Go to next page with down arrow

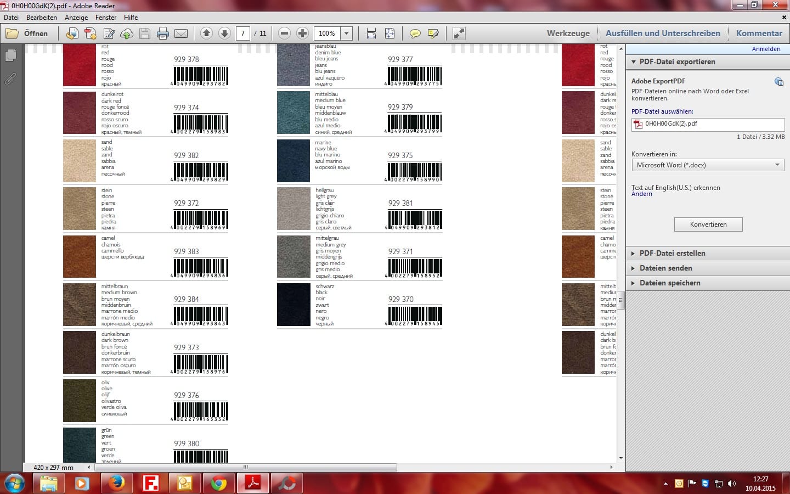point(224,33)
